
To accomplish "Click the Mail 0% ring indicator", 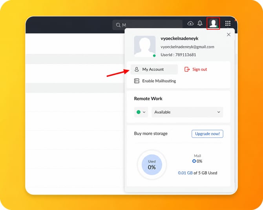I will [x=194, y=161].
